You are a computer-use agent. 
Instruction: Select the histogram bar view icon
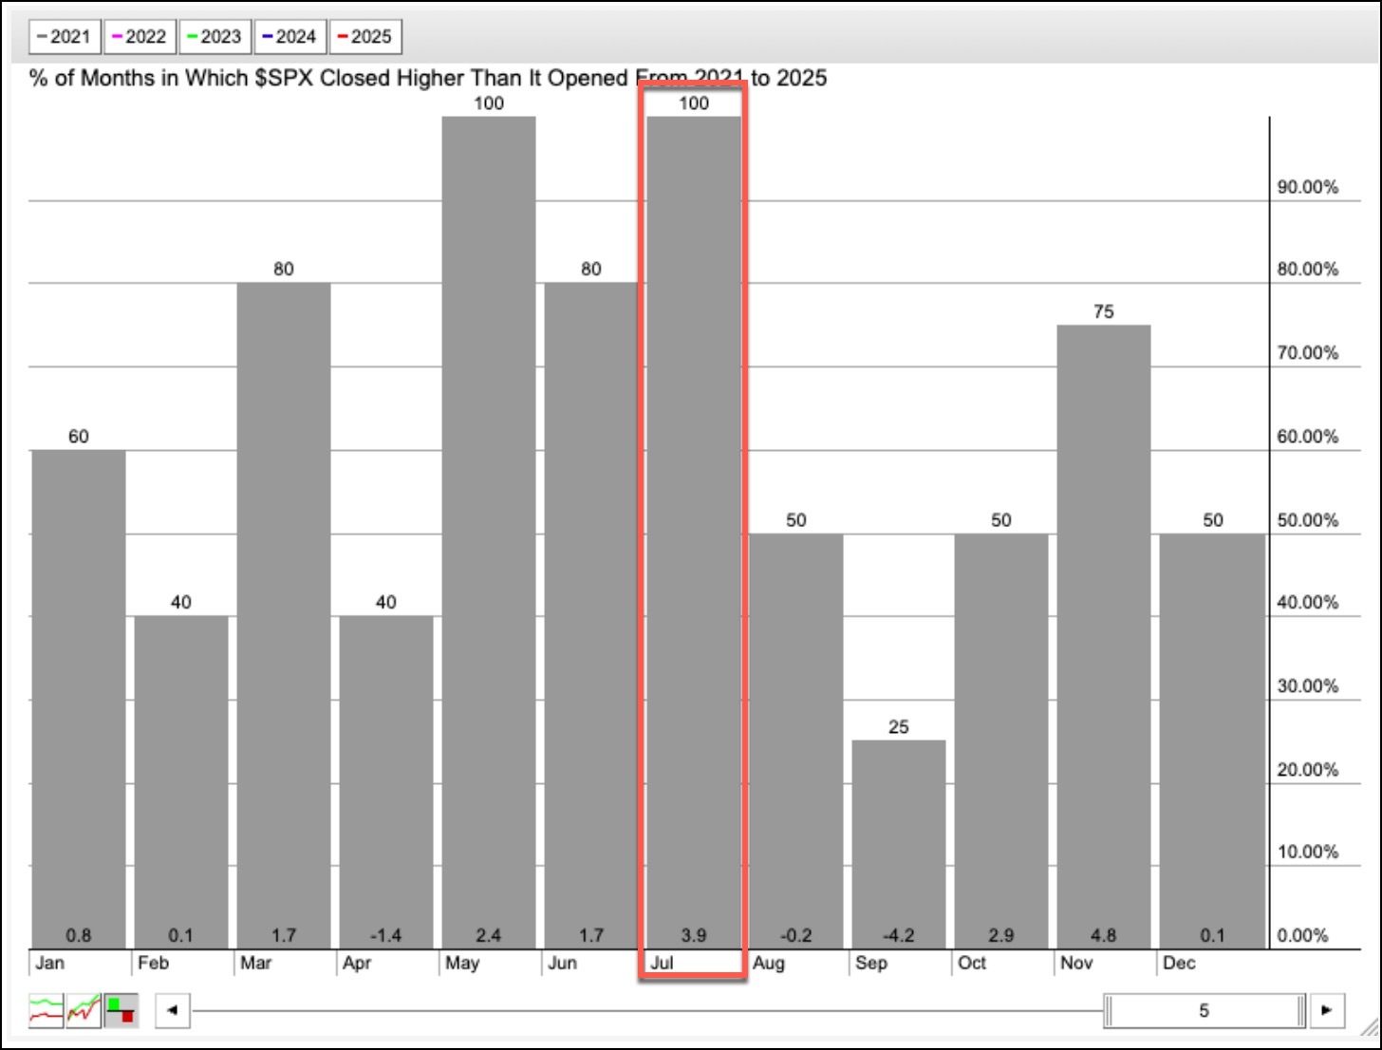[121, 1010]
